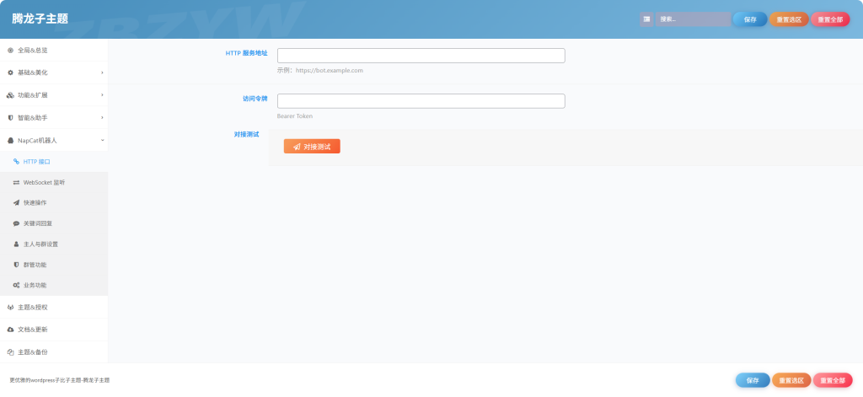Click the top blue 保存 button
This screenshot has height=397, width=863.
pyautogui.click(x=749, y=19)
